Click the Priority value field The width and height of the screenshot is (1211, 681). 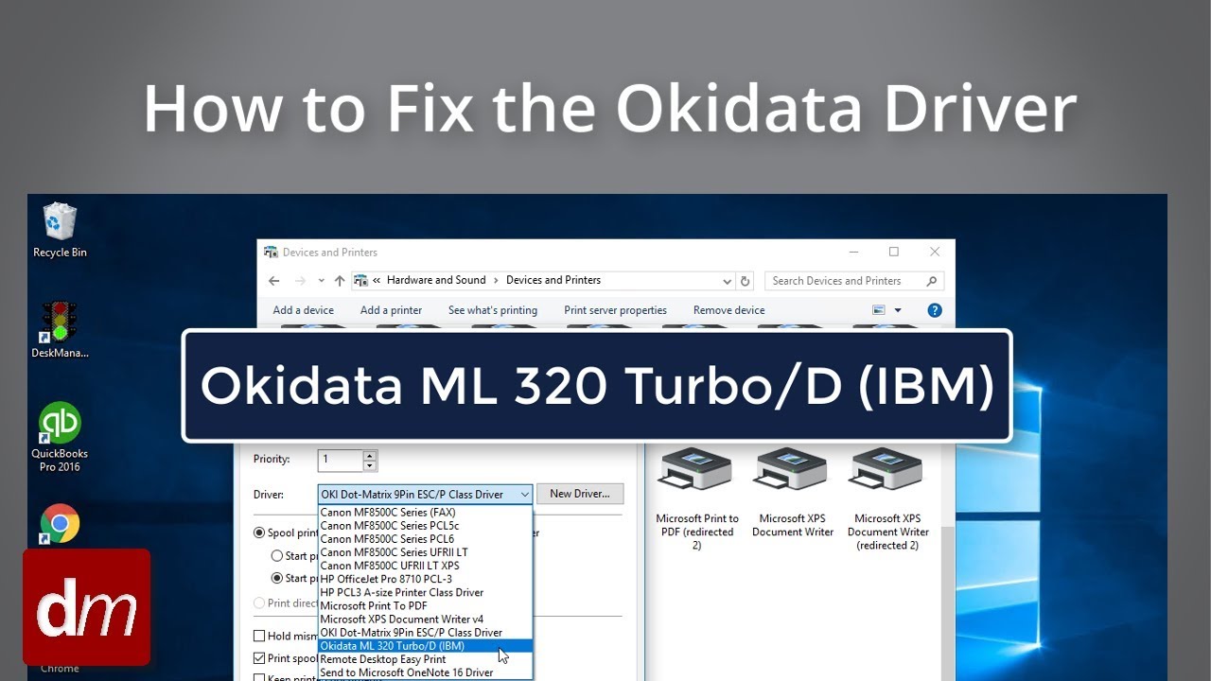click(341, 460)
